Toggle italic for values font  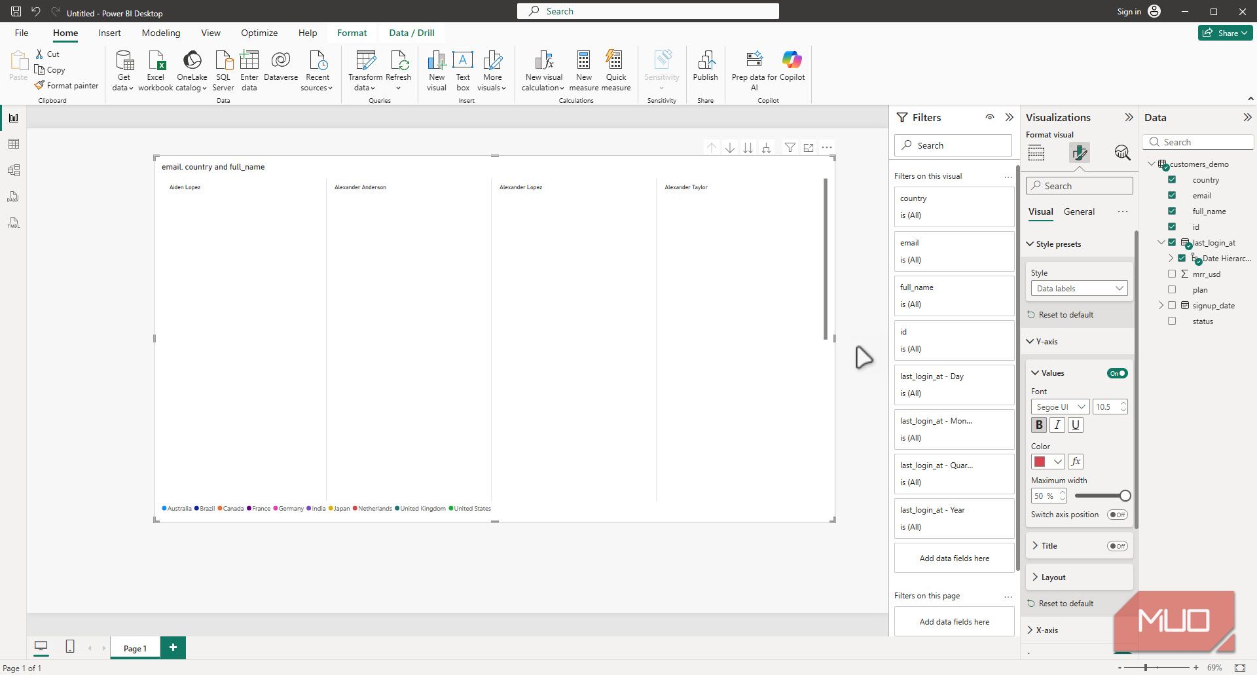click(x=1057, y=425)
